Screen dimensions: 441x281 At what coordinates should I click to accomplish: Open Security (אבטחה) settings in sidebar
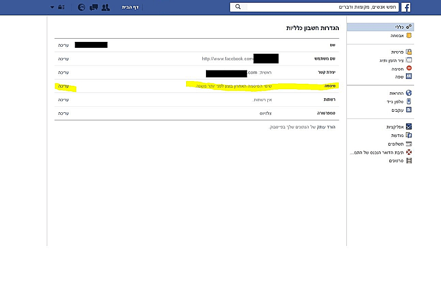399,35
